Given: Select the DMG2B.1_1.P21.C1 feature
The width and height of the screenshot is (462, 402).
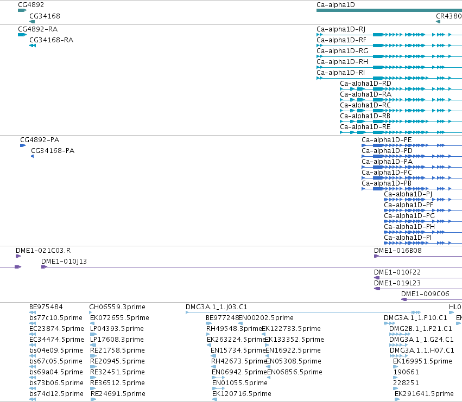Looking at the screenshot, I should point(400,334).
